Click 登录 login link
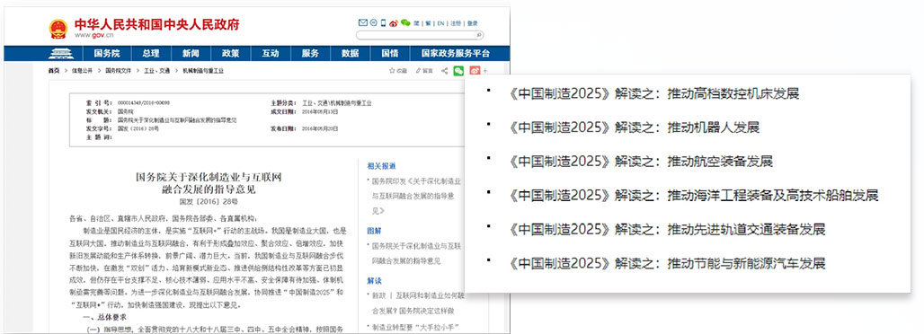This screenshot has width=924, height=334. click(472, 23)
